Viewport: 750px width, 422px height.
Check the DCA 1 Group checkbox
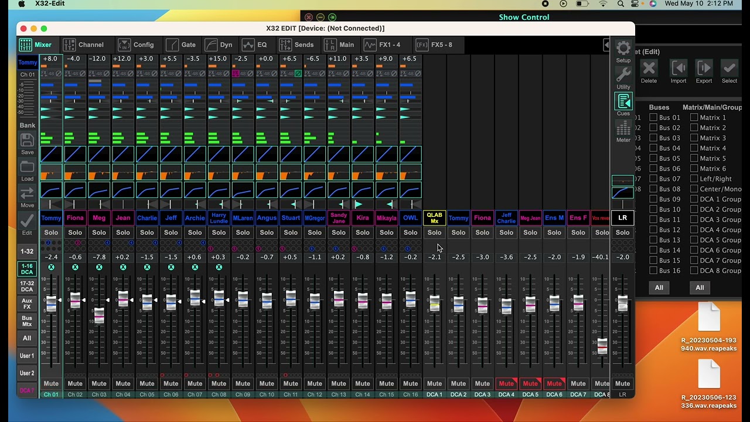[x=694, y=199]
